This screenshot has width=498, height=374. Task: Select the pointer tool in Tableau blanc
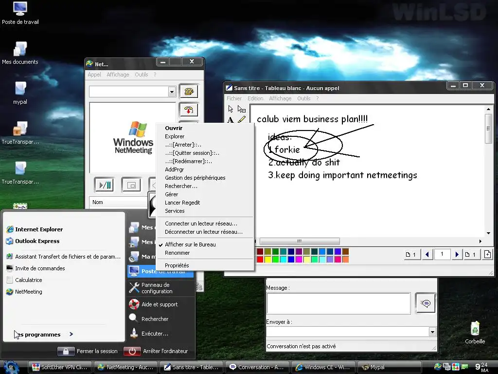(231, 109)
